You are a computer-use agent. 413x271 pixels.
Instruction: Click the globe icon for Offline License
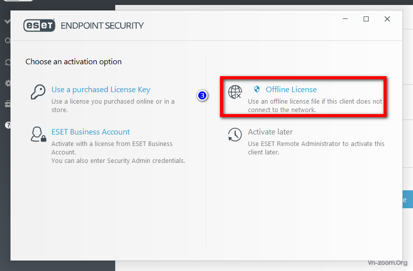point(235,92)
